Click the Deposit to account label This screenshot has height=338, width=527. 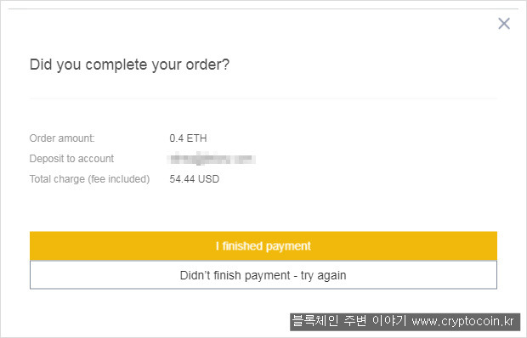[x=71, y=159]
